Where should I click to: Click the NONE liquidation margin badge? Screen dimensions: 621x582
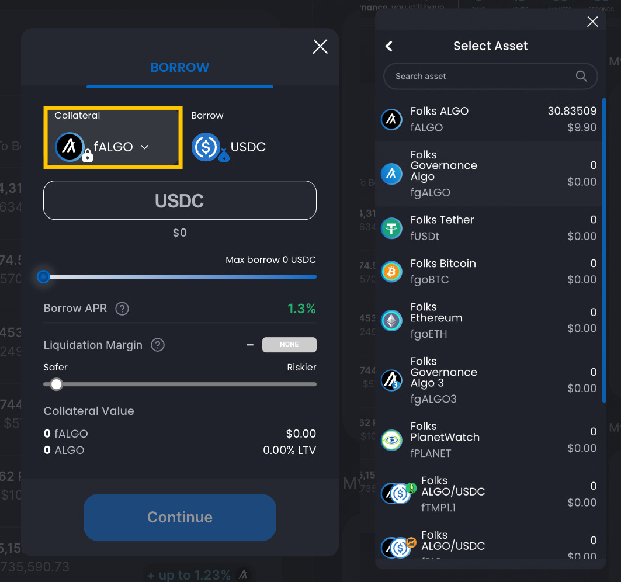(289, 345)
